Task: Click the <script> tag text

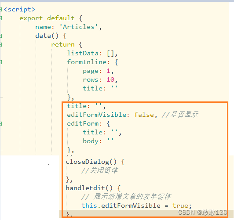Action: pos(19,10)
